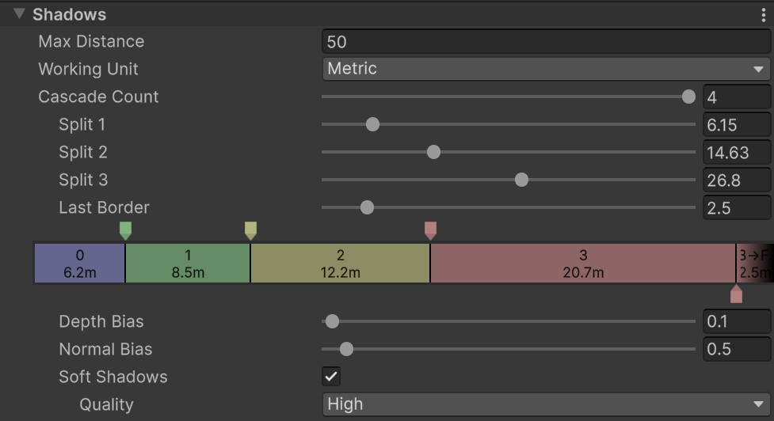774x421 pixels.
Task: Click the Normal Bias value field
Action: click(736, 349)
